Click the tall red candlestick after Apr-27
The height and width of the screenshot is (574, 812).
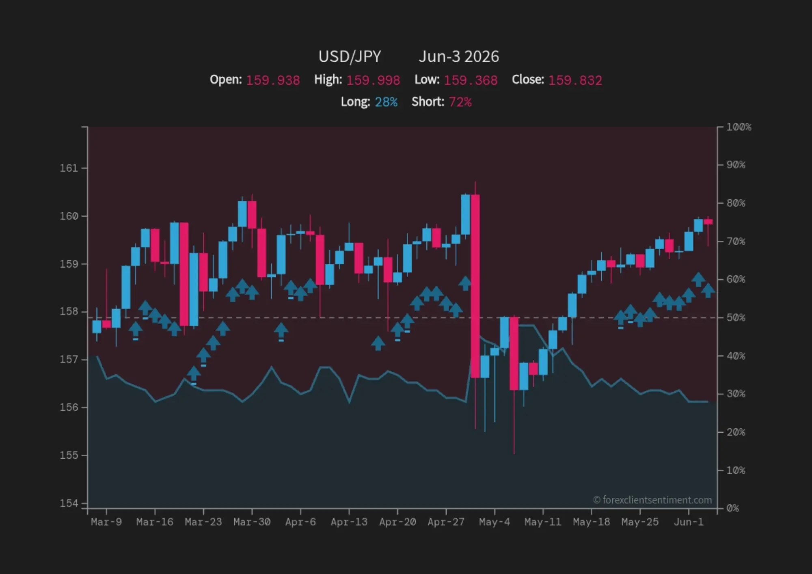(x=475, y=286)
